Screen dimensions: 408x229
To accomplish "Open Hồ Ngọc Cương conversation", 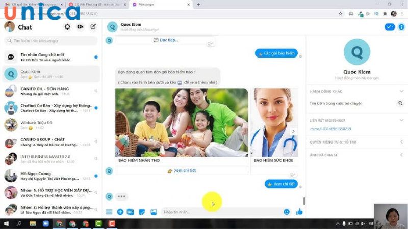I will coord(51,176).
